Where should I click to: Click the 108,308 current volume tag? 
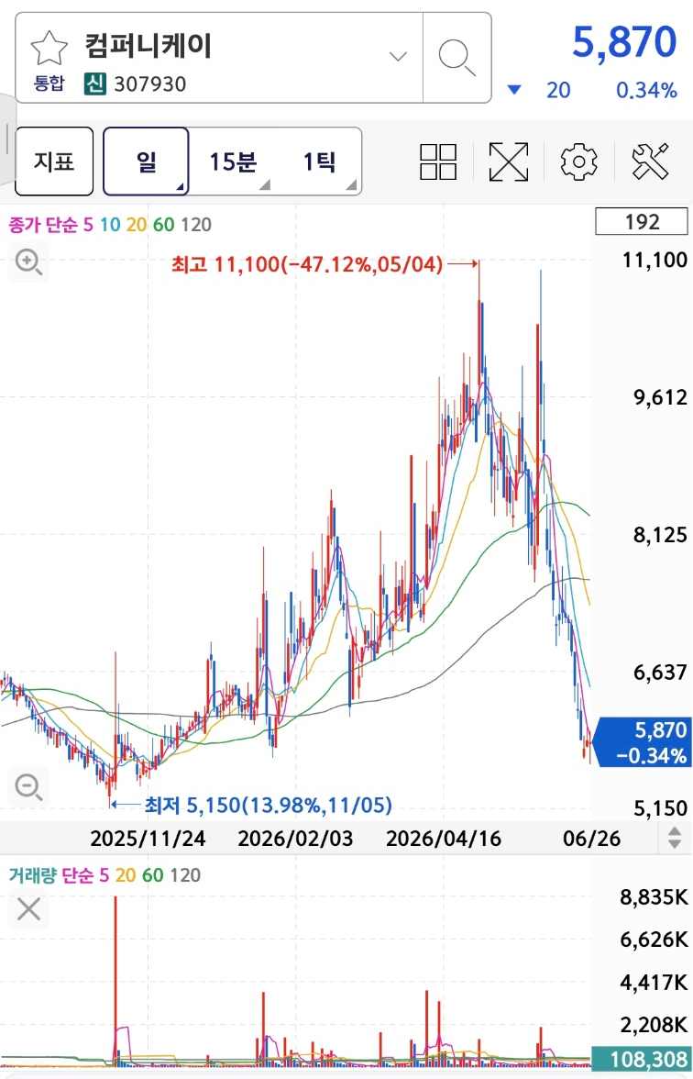(x=641, y=1059)
